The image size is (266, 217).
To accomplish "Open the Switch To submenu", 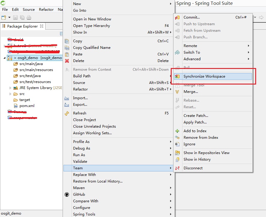I will point(192,52).
